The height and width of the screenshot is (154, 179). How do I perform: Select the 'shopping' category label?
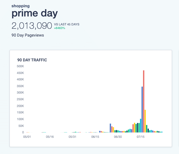click(21, 6)
